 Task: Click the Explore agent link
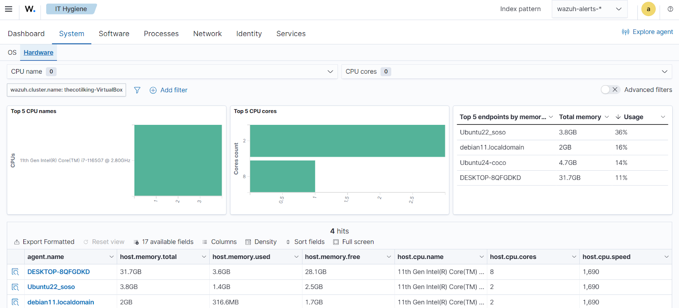pos(647,32)
